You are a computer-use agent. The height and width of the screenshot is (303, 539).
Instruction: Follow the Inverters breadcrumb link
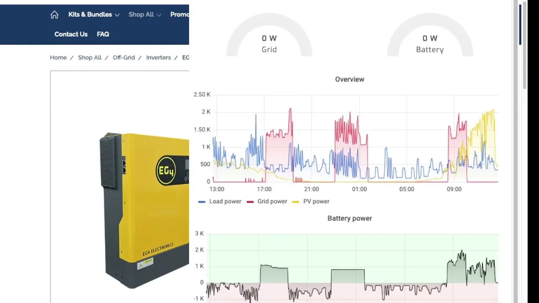coord(158,58)
